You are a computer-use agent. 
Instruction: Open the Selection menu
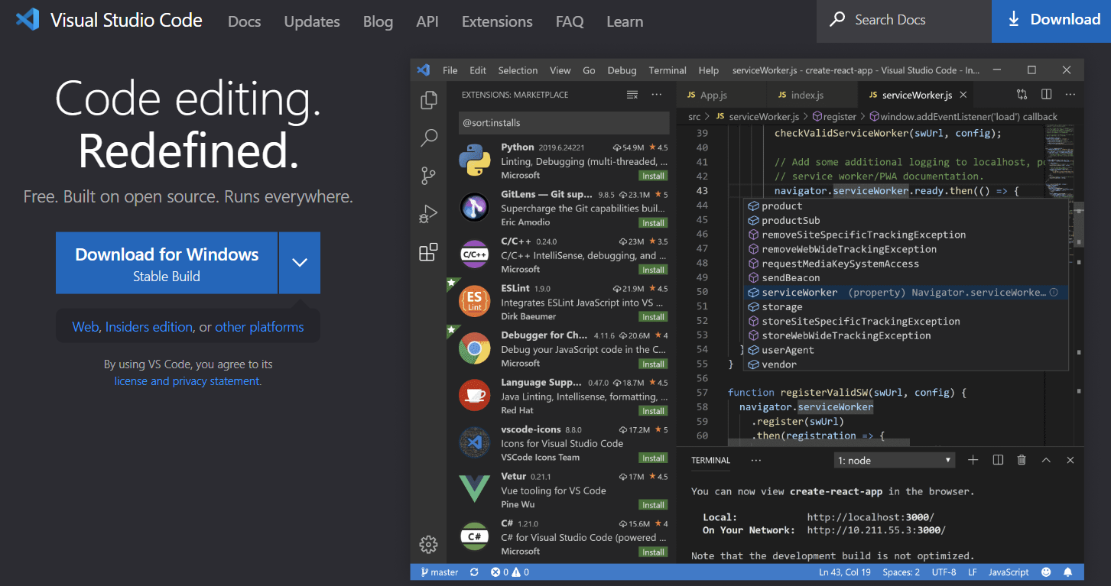tap(518, 70)
